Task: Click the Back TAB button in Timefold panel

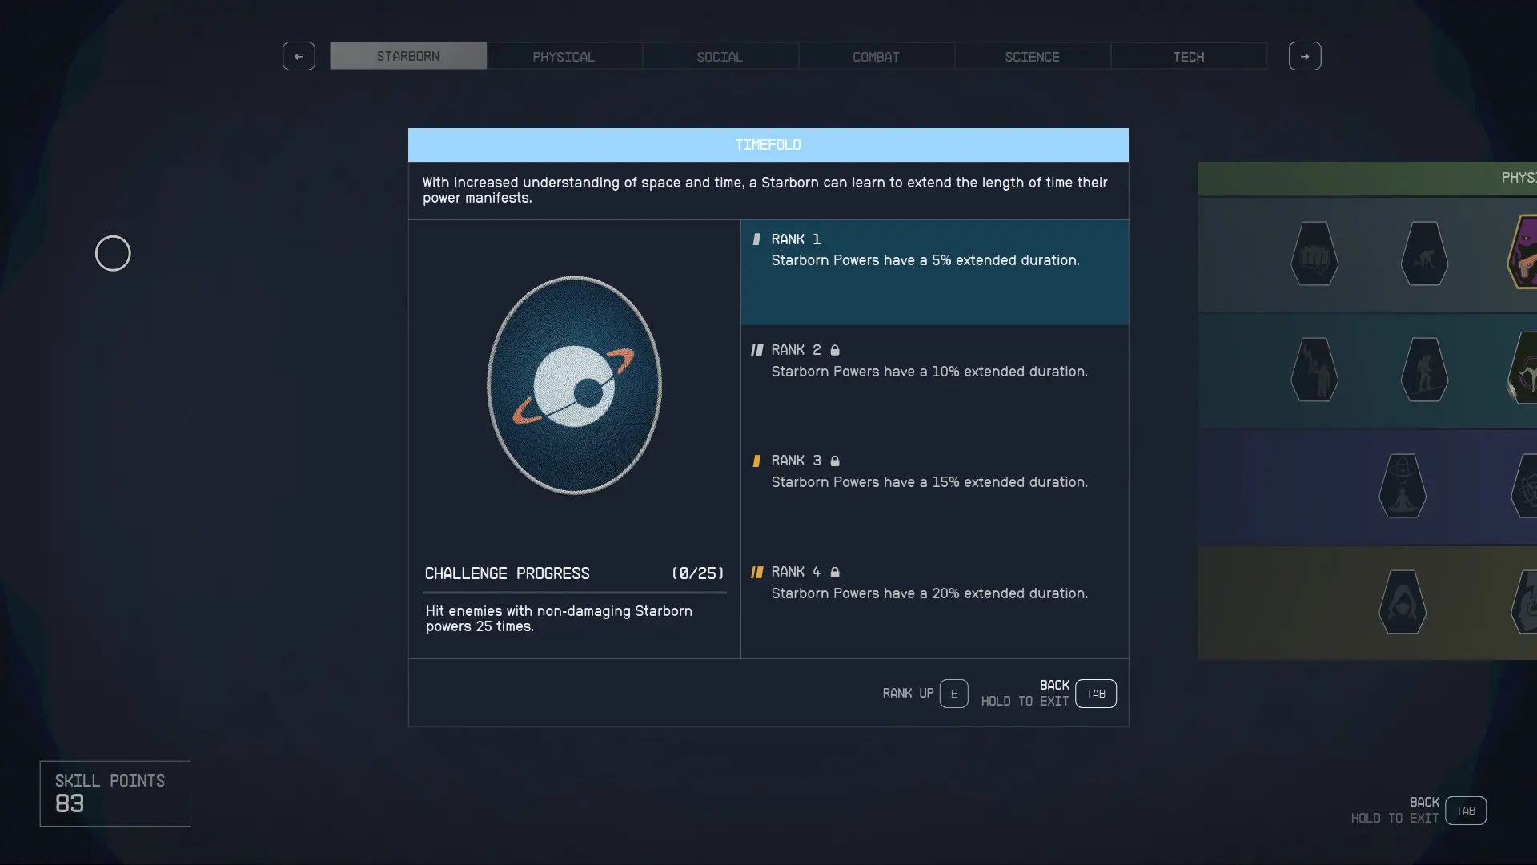Action: point(1095,694)
